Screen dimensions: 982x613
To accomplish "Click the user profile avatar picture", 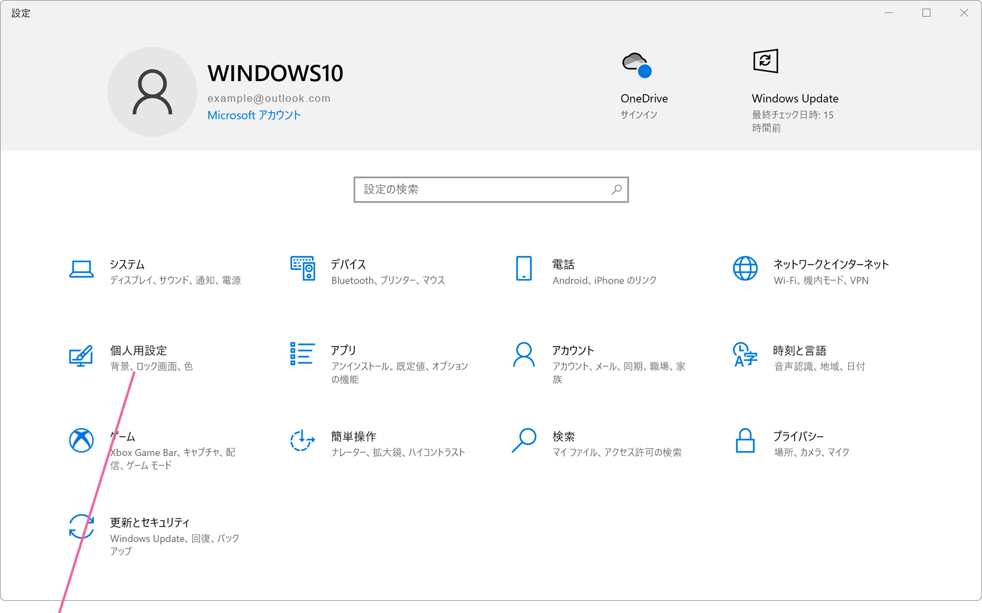I will tap(152, 92).
